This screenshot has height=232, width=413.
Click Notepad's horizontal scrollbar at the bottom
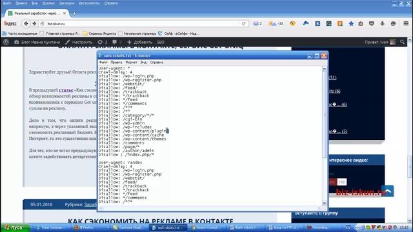[x=210, y=208]
